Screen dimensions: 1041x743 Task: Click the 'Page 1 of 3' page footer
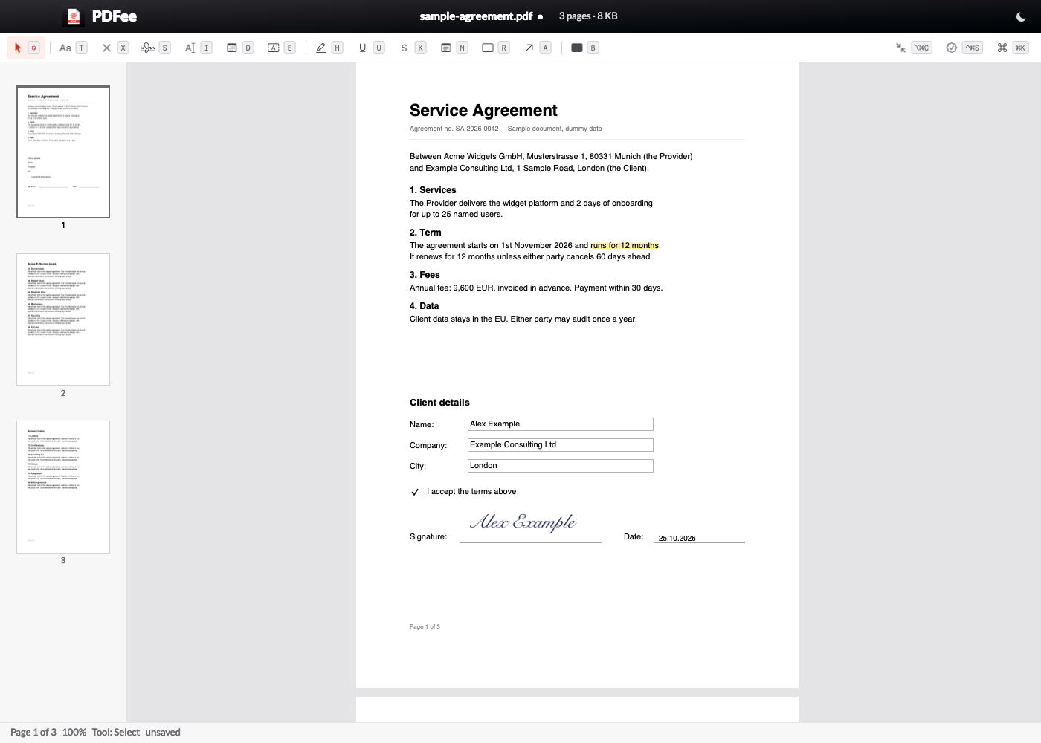coord(425,626)
